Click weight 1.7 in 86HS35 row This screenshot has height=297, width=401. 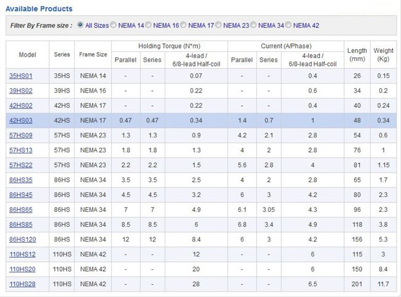coord(383,180)
